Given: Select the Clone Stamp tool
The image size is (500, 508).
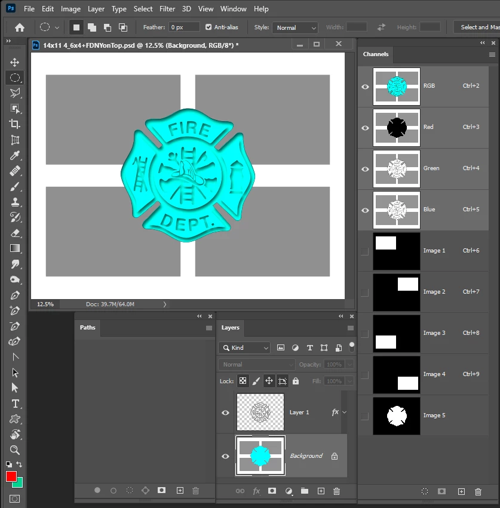Looking at the screenshot, I should point(14,202).
